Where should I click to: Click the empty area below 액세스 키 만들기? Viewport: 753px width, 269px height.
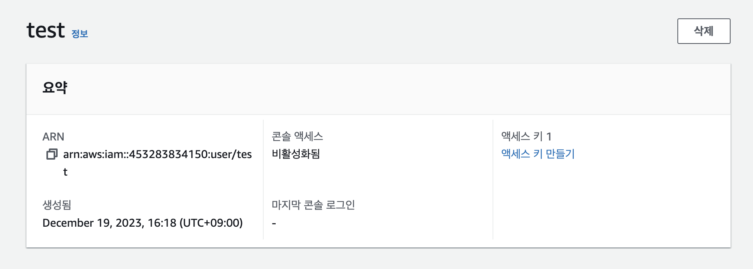(611, 200)
